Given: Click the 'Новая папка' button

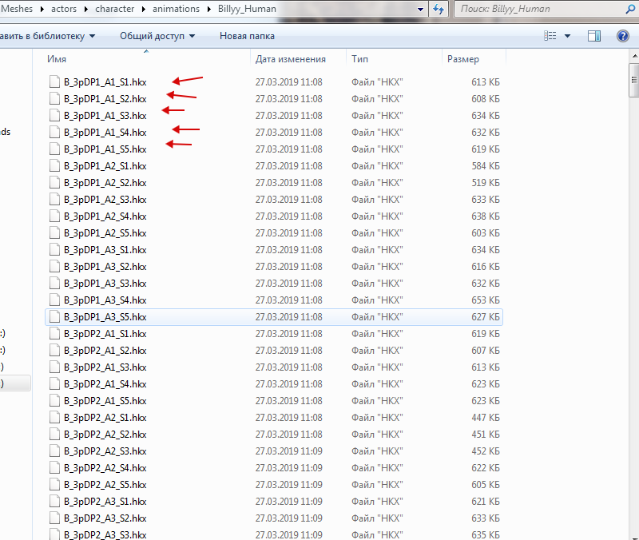Looking at the screenshot, I should (247, 36).
